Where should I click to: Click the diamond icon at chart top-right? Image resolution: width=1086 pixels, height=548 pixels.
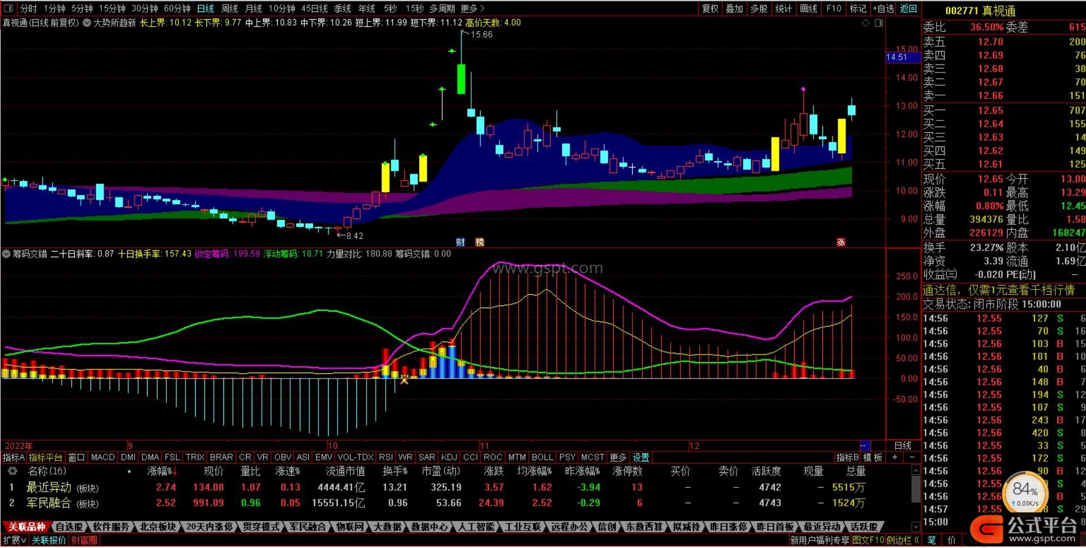click(865, 23)
